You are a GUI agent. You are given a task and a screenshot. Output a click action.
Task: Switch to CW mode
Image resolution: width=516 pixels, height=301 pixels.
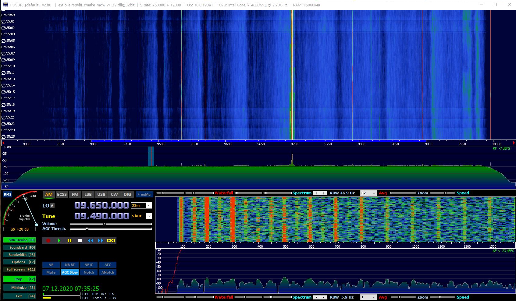114,194
